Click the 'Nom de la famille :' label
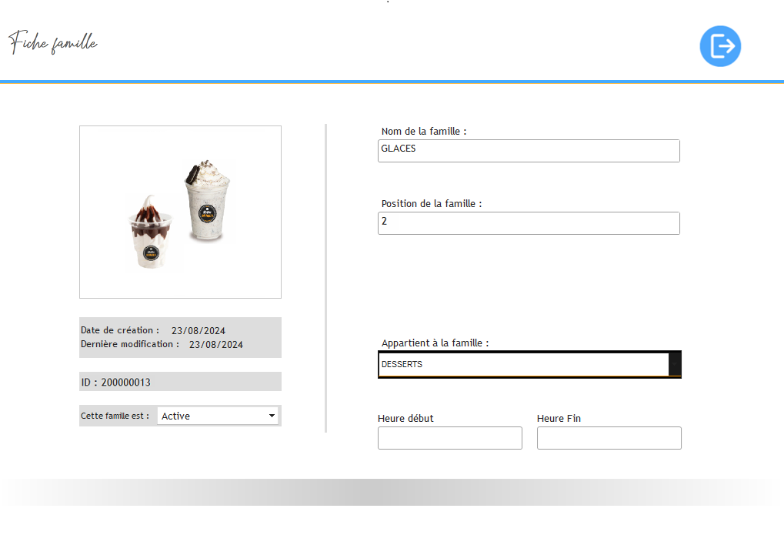Screen dimensions: 784x535 pos(424,132)
